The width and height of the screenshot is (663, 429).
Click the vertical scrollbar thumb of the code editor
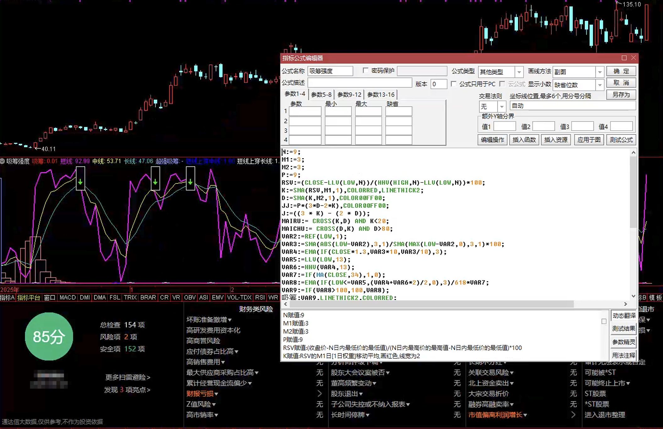(x=633, y=192)
